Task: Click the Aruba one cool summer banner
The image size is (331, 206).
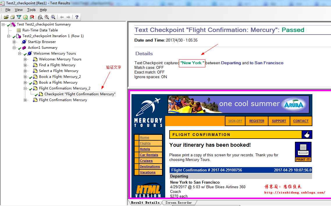Action: pyautogui.click(x=238, y=104)
